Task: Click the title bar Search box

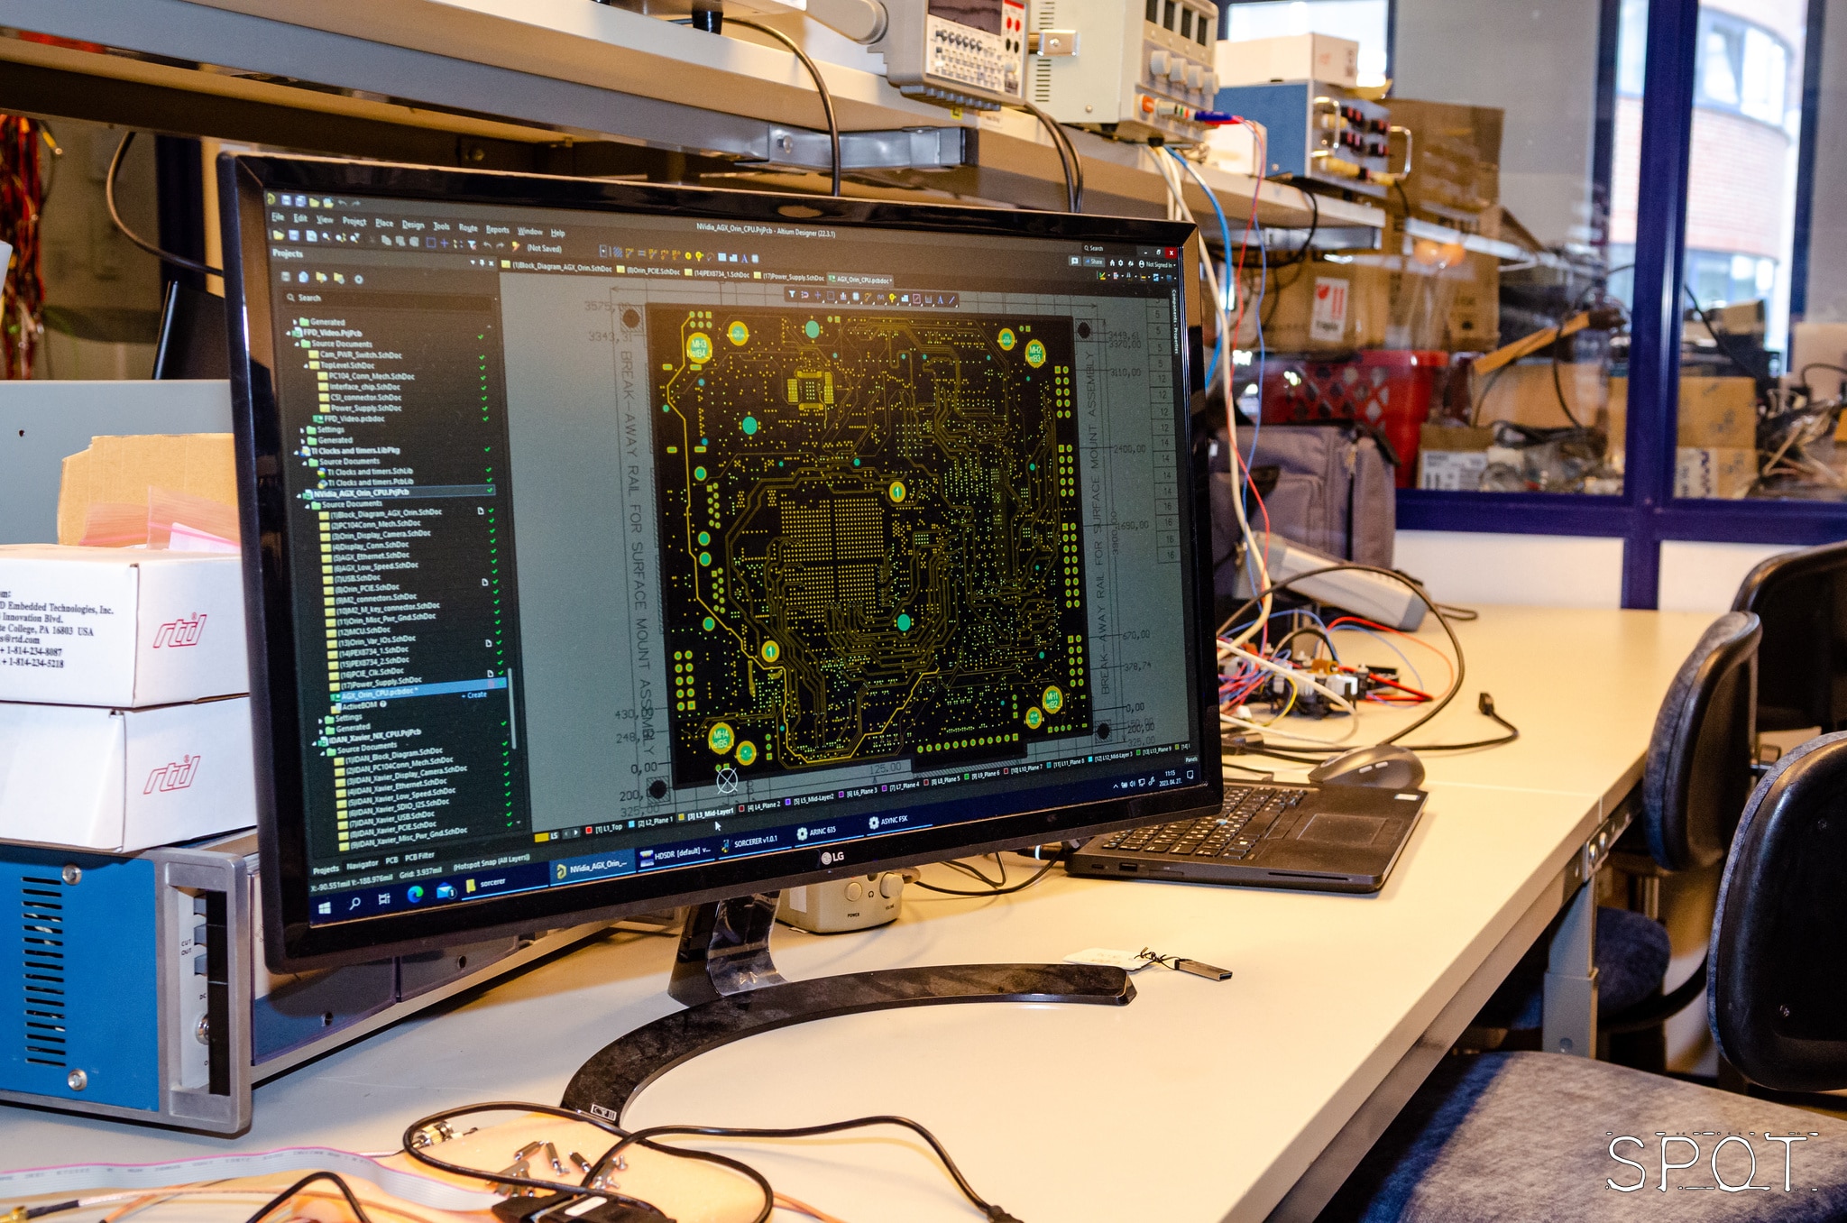Action: coord(1109,248)
